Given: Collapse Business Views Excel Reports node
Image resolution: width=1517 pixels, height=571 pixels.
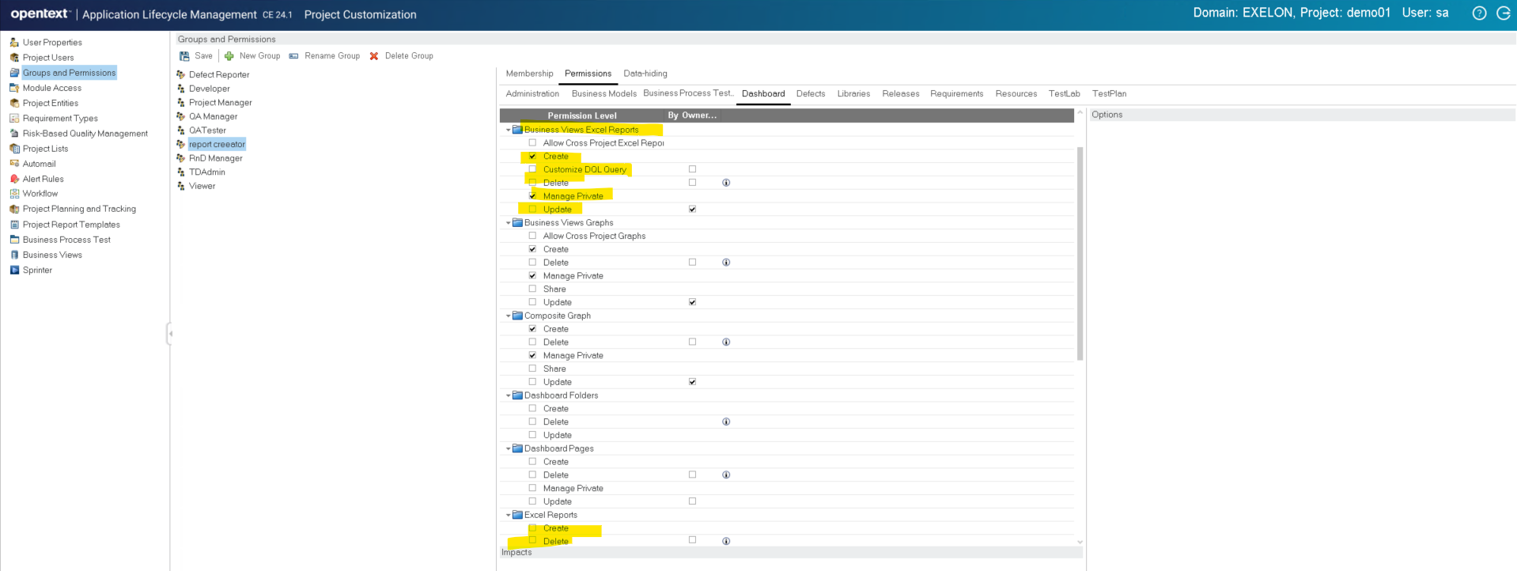Looking at the screenshot, I should pyautogui.click(x=508, y=130).
